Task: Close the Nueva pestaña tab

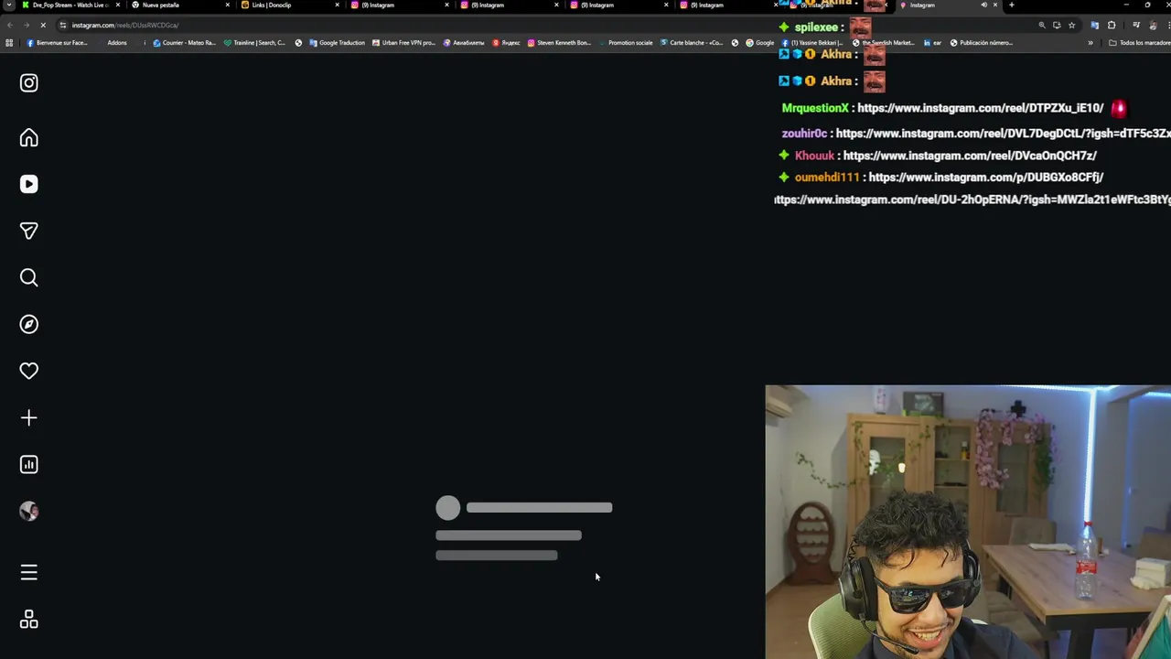Action: [227, 5]
